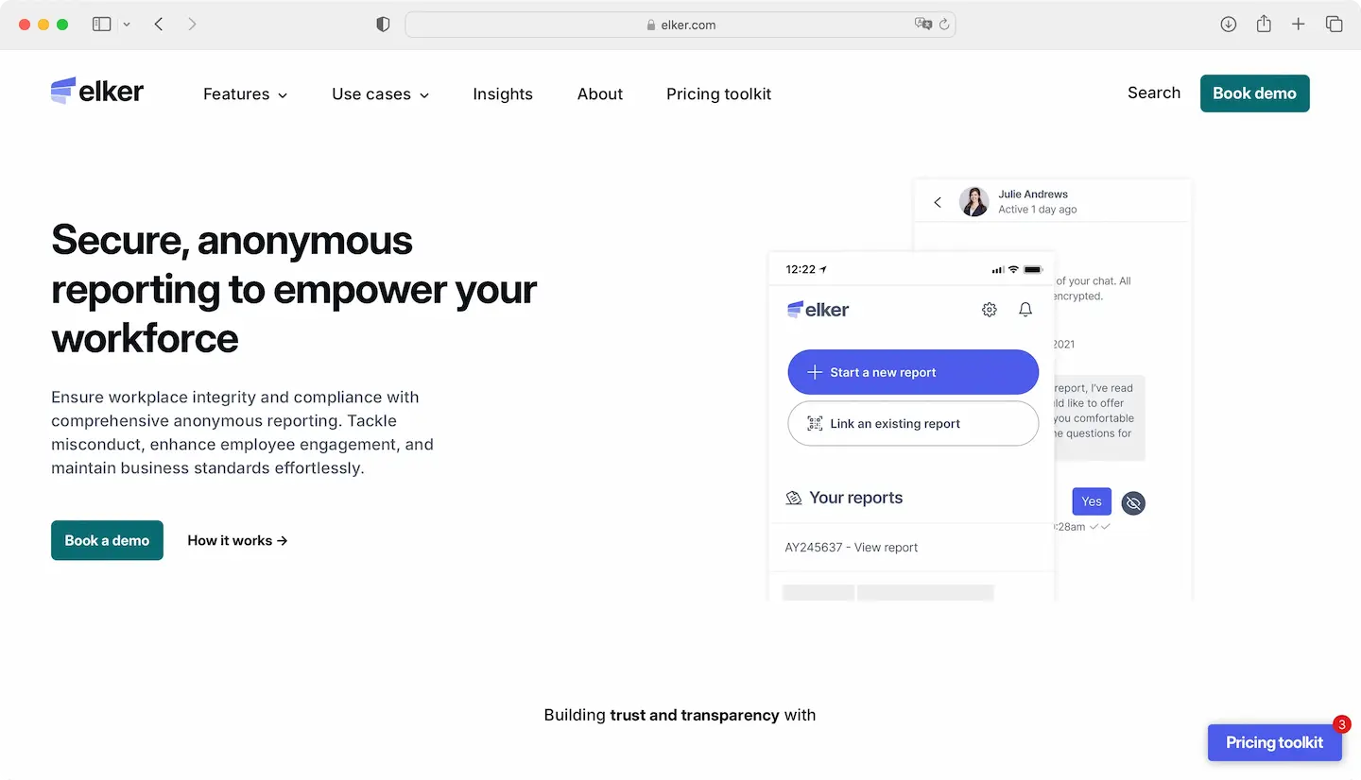Open notifications with the bell icon
1361x780 pixels.
pyautogui.click(x=1025, y=309)
